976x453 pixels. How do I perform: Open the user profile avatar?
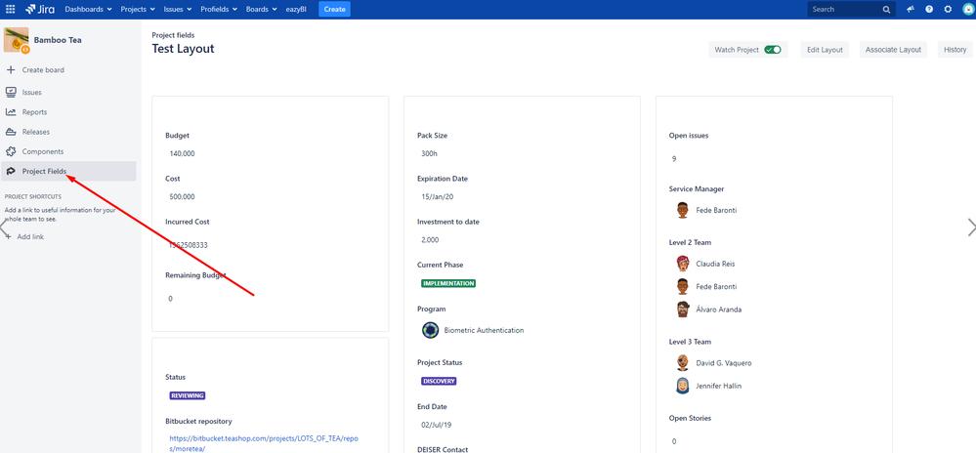coord(967,10)
